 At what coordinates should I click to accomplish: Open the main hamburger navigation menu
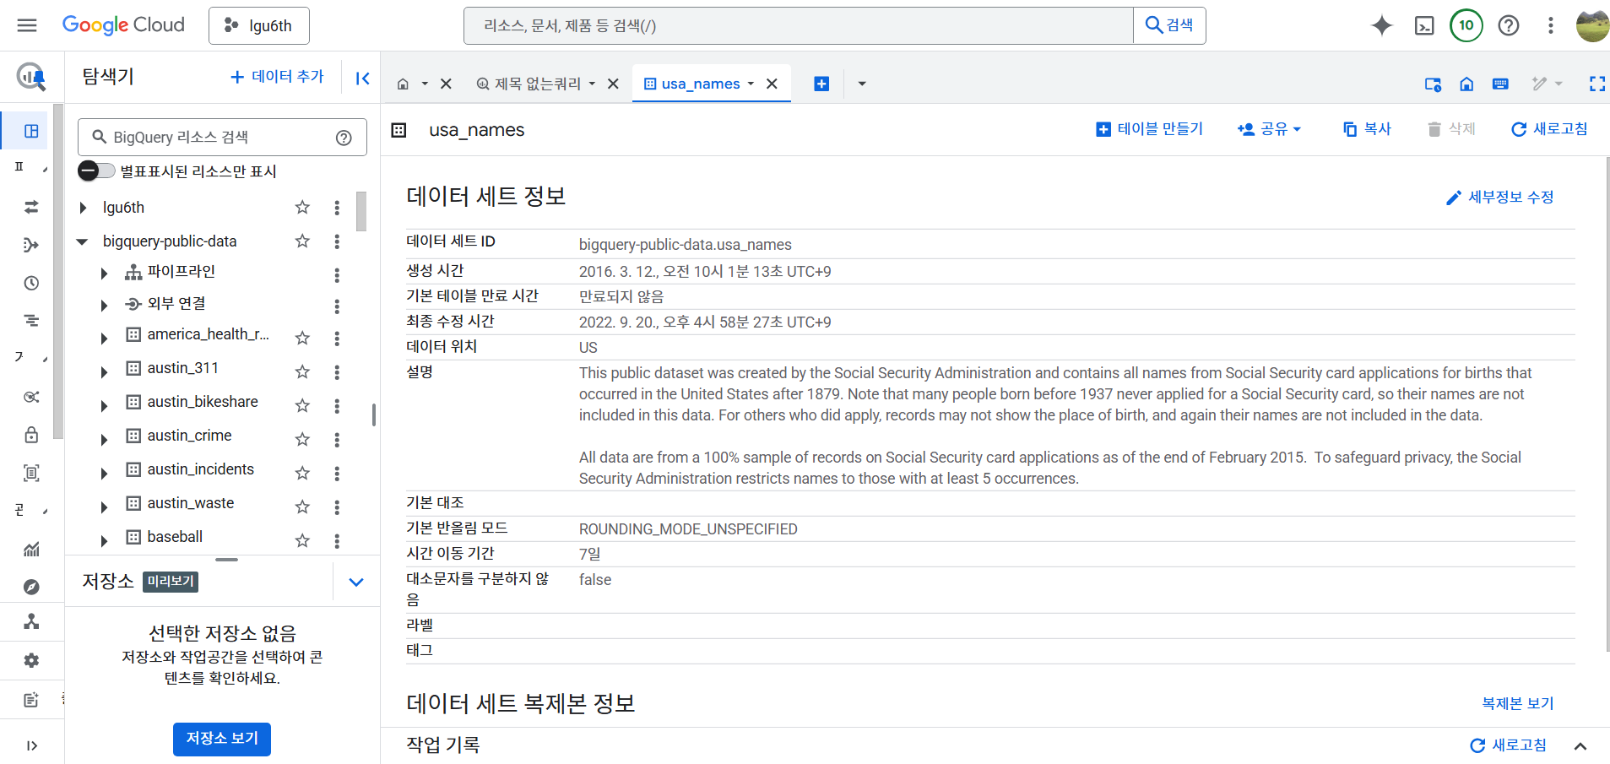(x=27, y=25)
